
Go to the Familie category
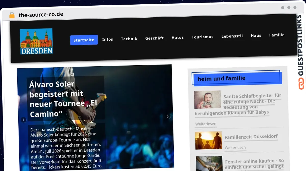click(x=277, y=35)
